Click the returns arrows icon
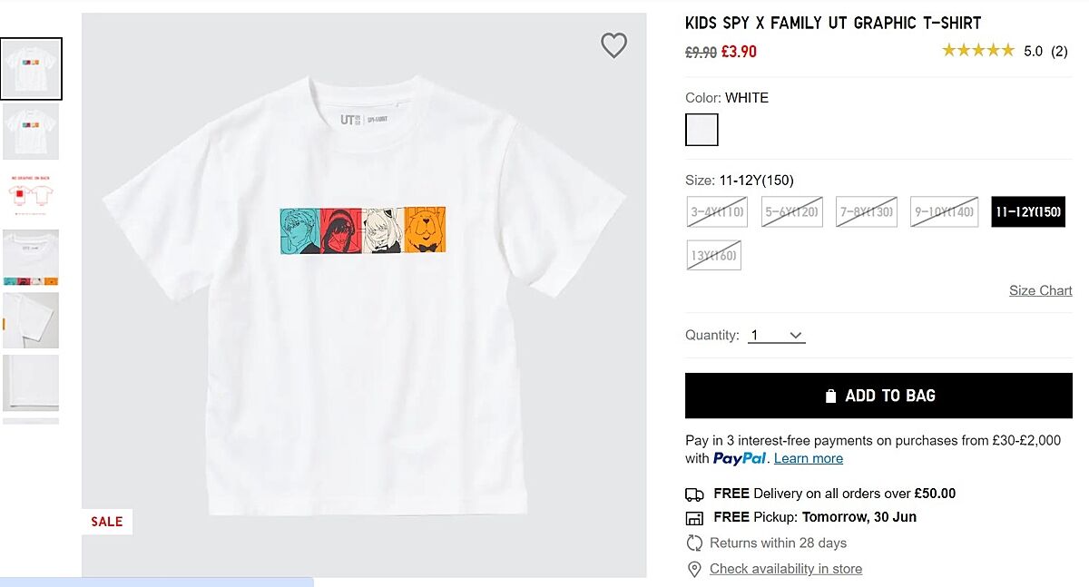Image resolution: width=1089 pixels, height=587 pixels. click(694, 543)
